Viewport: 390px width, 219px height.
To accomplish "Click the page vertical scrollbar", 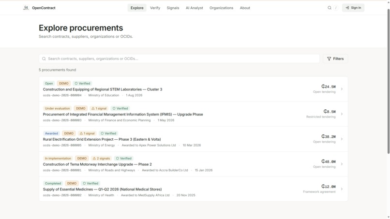I will tap(388, 82).
